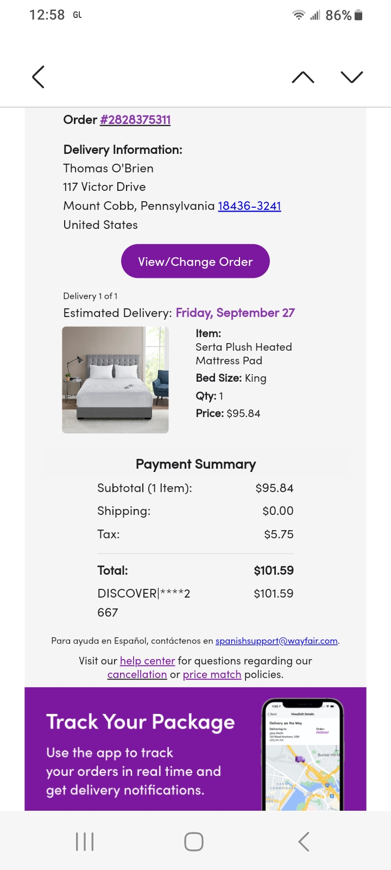Screen dimensions: 391x870
Task: Go to previous email with up chevron
Action: coord(303,77)
